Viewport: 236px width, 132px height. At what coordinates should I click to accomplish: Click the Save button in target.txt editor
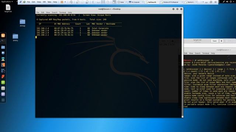pyautogui.click(x=215, y=41)
